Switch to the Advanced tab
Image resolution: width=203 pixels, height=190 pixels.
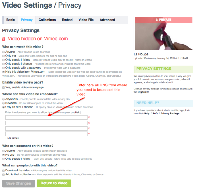[x=107, y=20]
